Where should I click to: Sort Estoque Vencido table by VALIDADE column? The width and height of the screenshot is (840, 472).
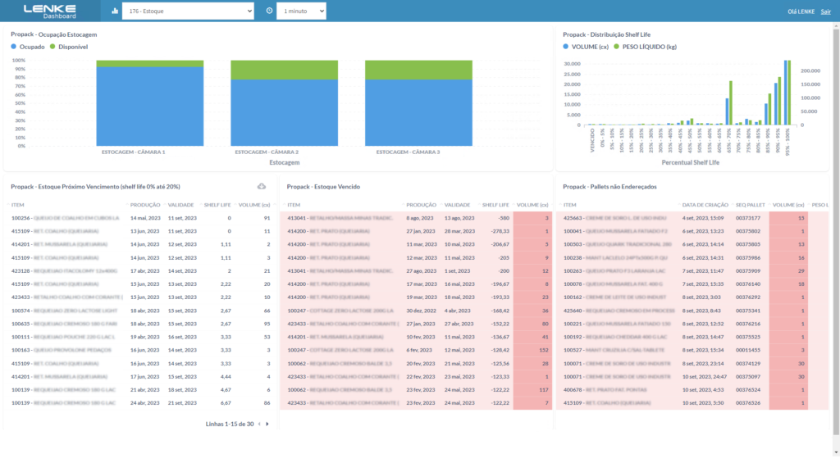pyautogui.click(x=457, y=205)
